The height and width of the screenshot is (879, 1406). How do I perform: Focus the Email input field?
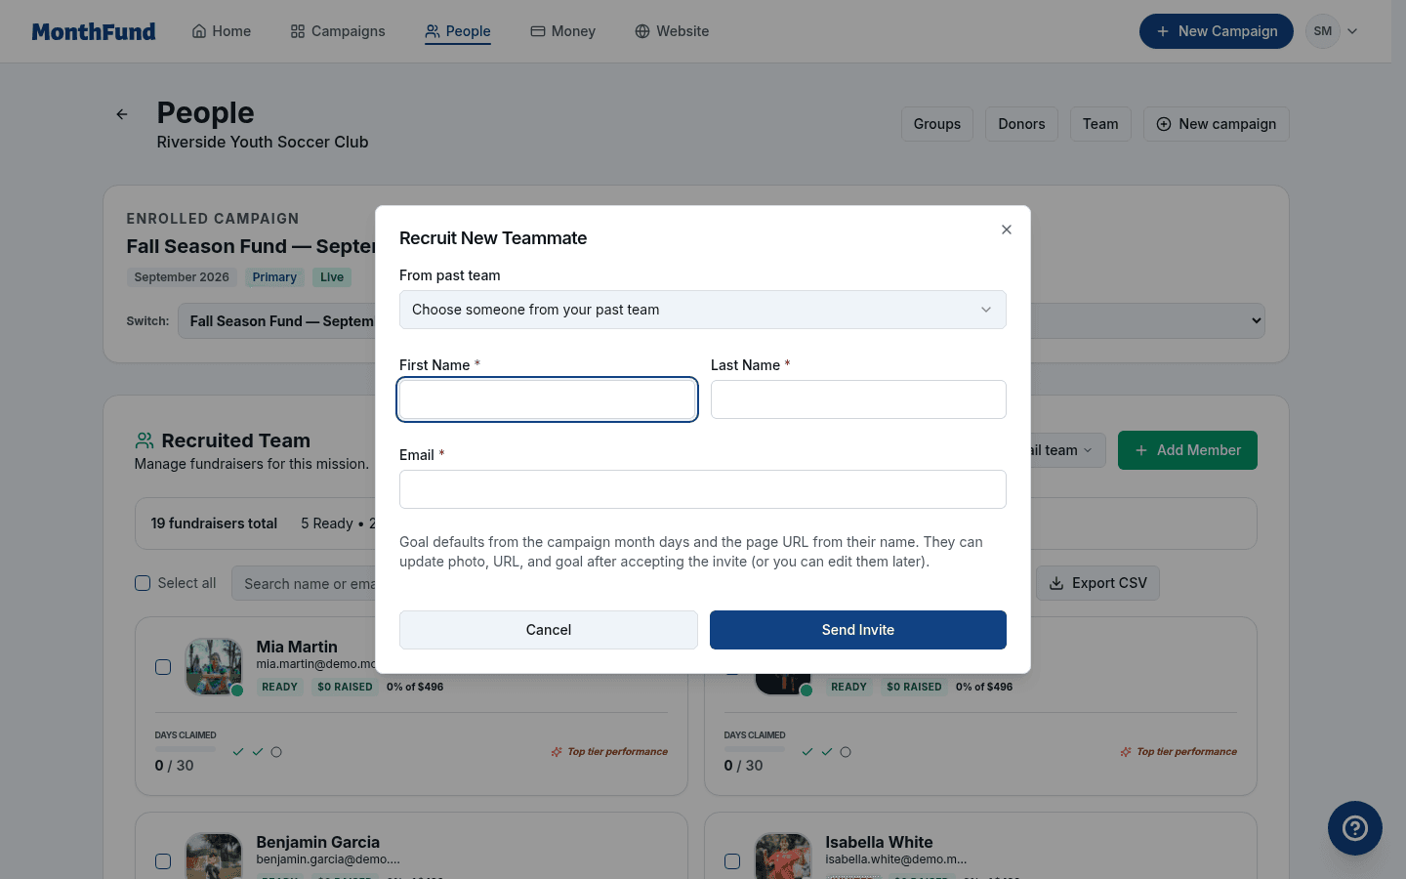pyautogui.click(x=703, y=489)
